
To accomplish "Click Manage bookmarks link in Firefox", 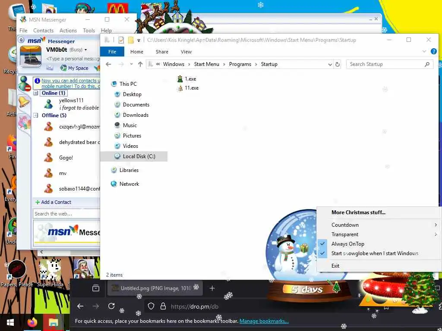I will [x=264, y=321].
